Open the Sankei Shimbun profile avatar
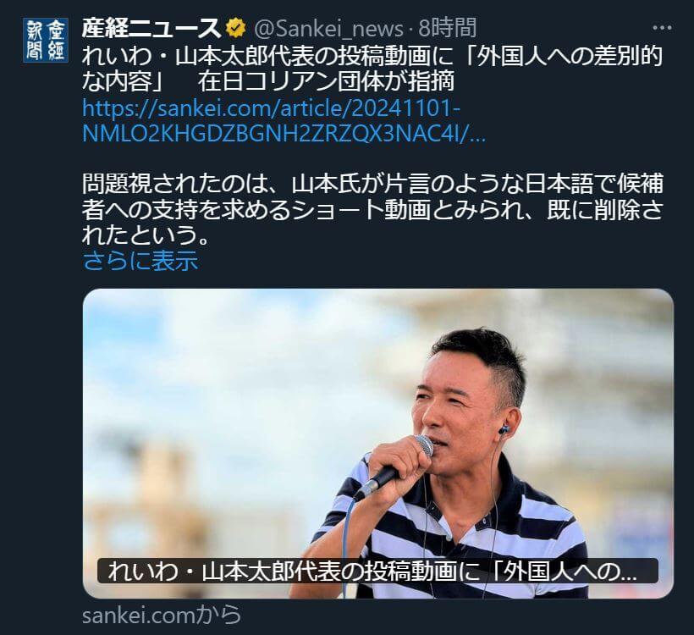The image size is (694, 635). click(46, 40)
